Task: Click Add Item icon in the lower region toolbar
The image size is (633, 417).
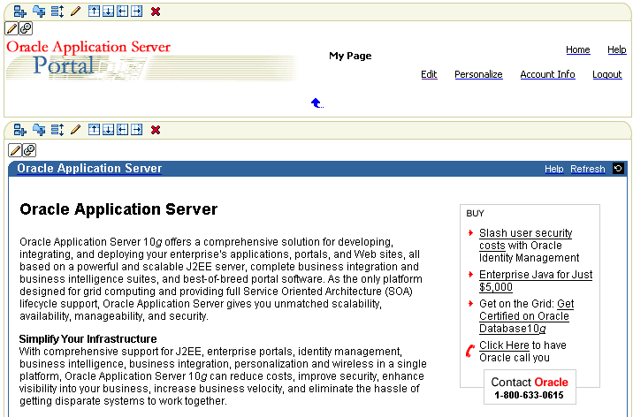Action: click(x=19, y=130)
